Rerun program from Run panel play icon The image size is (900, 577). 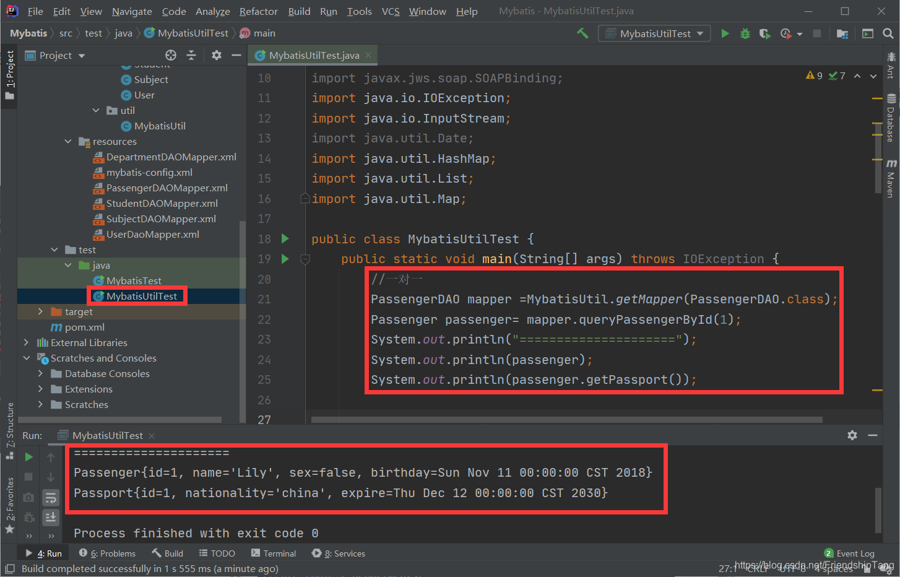28,457
